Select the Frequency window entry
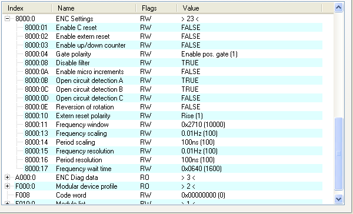Screen dimensions: 353x214 point(172,125)
